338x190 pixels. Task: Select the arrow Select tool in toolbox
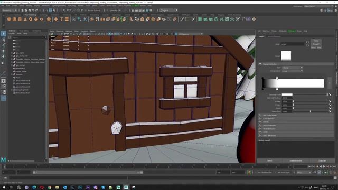pyautogui.click(x=3, y=34)
